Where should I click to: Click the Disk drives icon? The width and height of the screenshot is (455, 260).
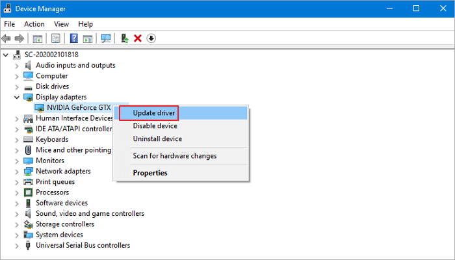pos(28,87)
